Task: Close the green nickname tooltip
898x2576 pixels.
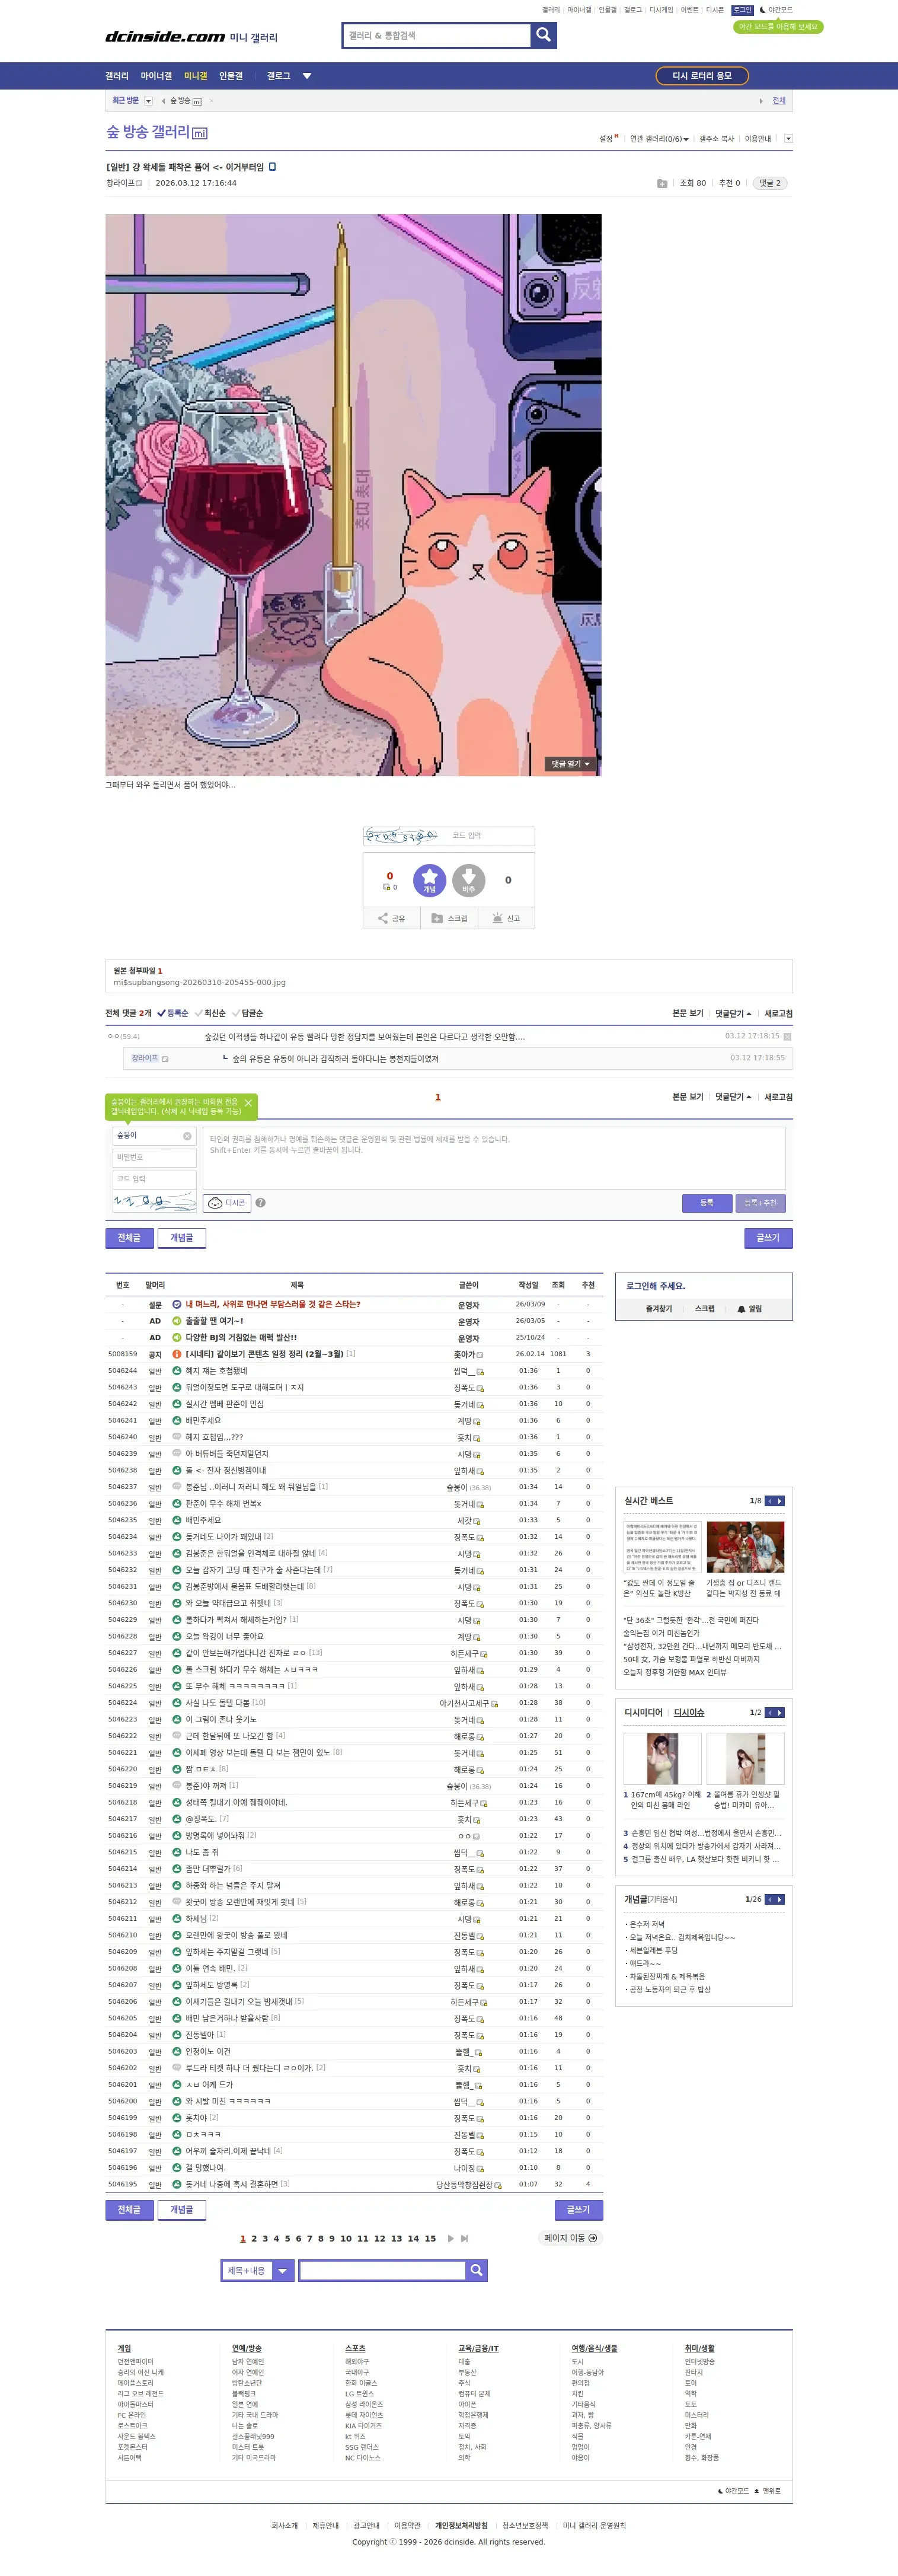Action: 248,1103
